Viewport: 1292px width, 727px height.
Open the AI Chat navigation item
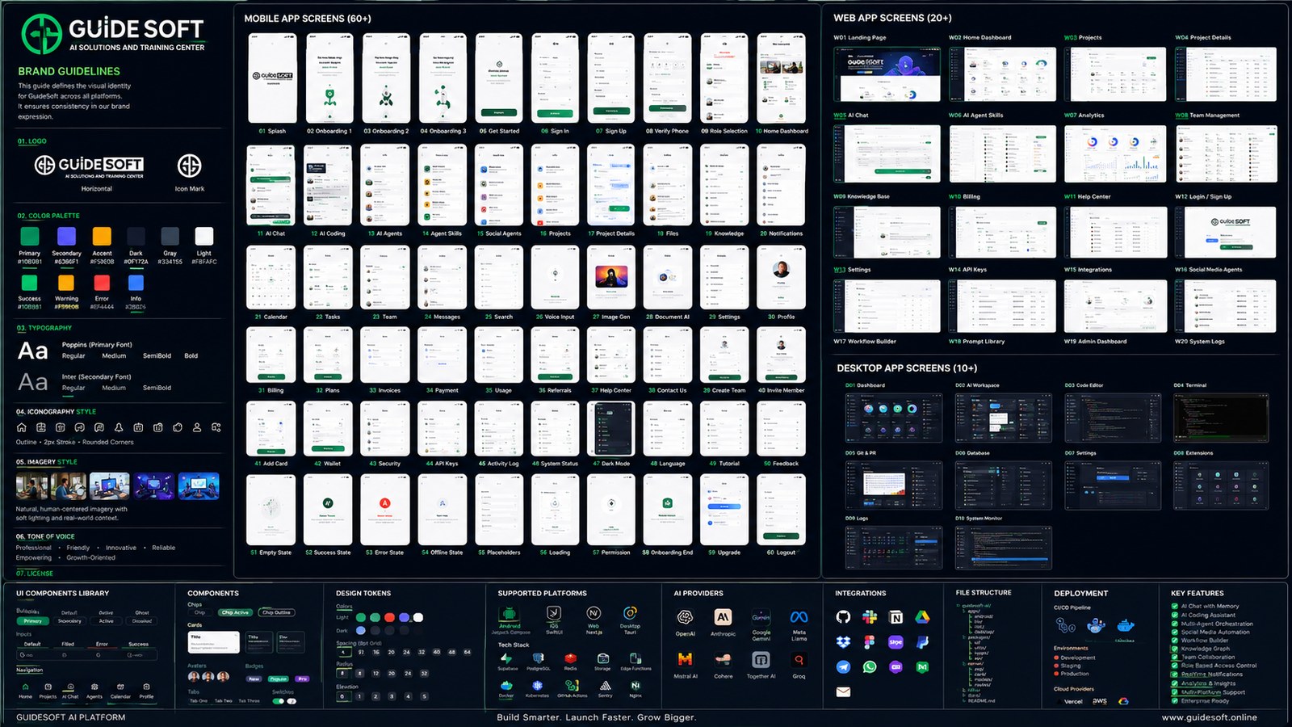70,691
